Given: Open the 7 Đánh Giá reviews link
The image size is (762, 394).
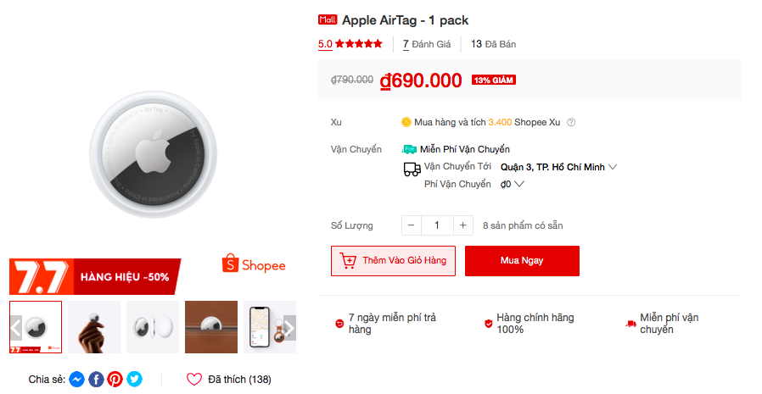Looking at the screenshot, I should tap(427, 44).
